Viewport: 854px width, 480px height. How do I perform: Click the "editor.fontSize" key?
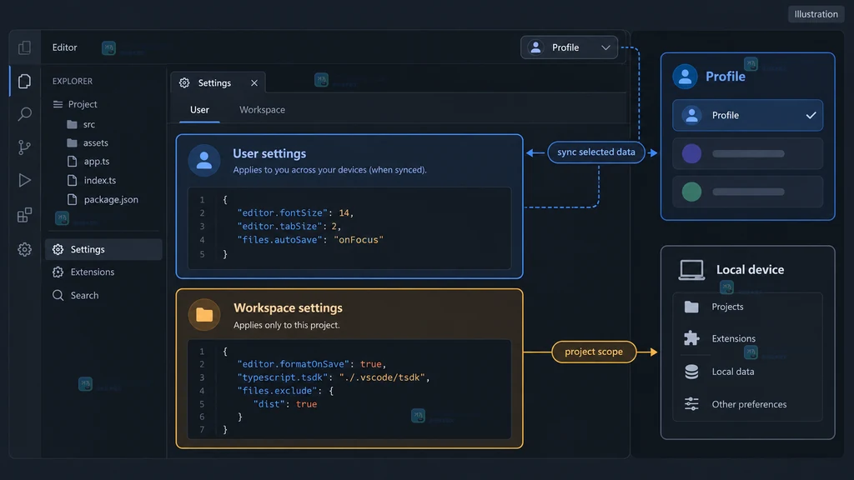[283, 212]
